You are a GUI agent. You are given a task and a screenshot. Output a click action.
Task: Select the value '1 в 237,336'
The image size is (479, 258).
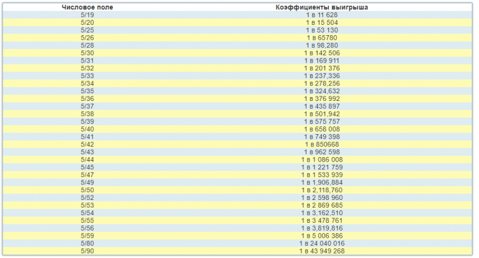pyautogui.click(x=322, y=76)
